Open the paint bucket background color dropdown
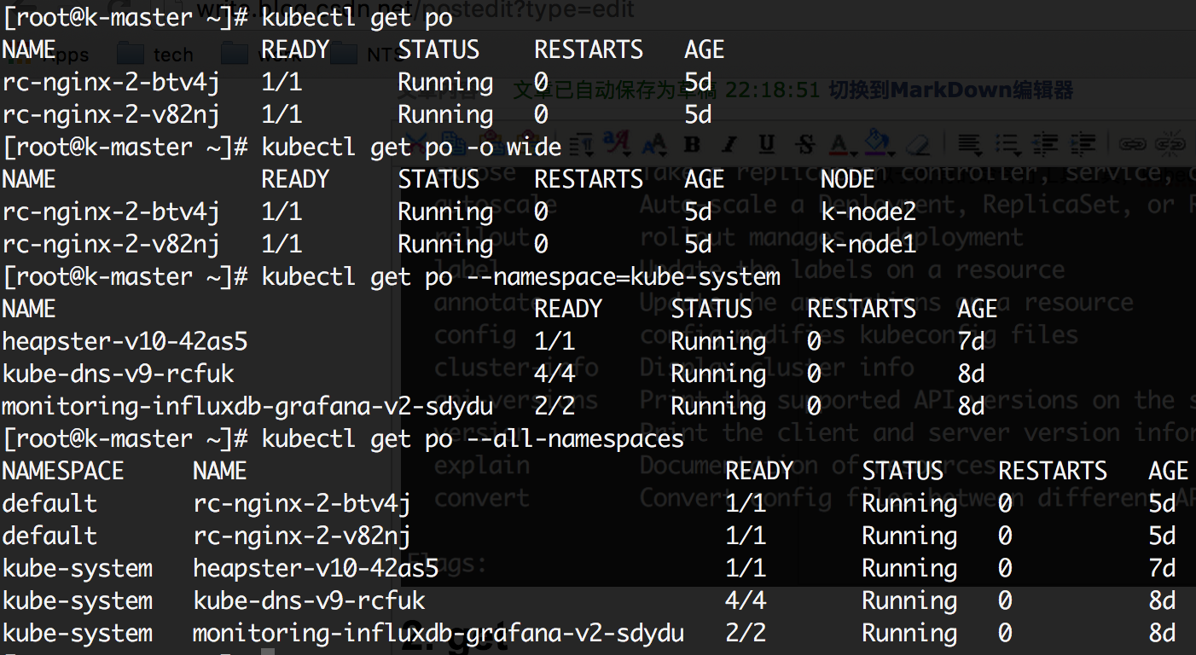Screen dimensions: 1196x655 pyautogui.click(x=879, y=144)
